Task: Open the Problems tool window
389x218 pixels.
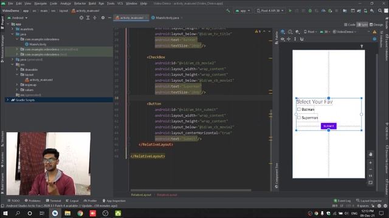Action: 33,200
